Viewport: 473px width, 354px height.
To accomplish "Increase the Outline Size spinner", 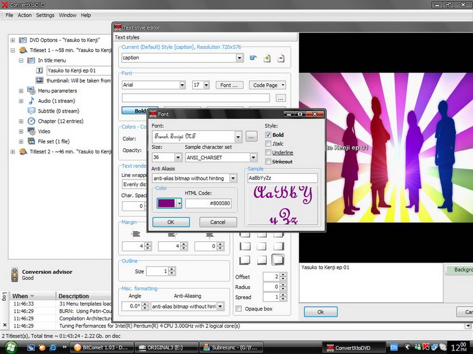I will (x=172, y=269).
